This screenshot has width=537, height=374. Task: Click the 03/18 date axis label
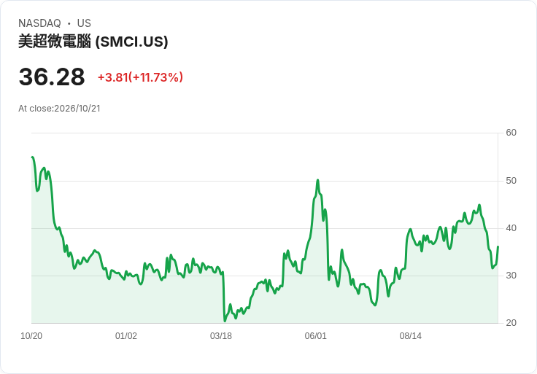pyautogui.click(x=221, y=336)
